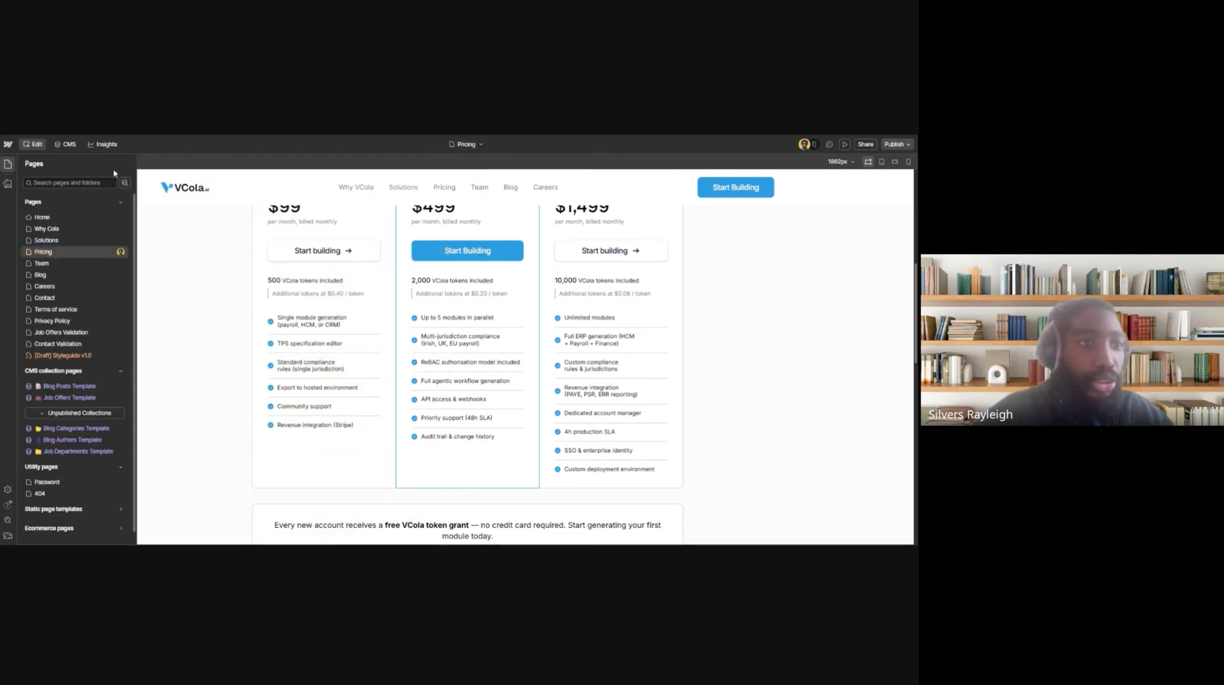Expand Ecommerce pages section
This screenshot has height=685, width=1224.
(x=121, y=528)
